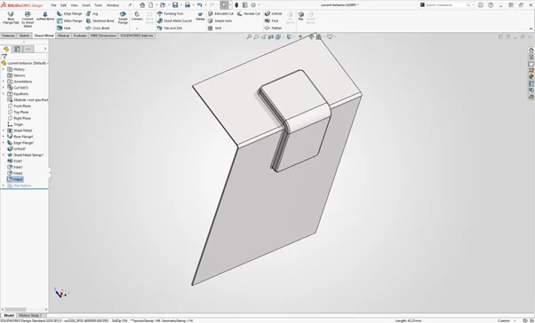The height and width of the screenshot is (323, 535).
Task: Open the Insert menu
Action: 86,5
